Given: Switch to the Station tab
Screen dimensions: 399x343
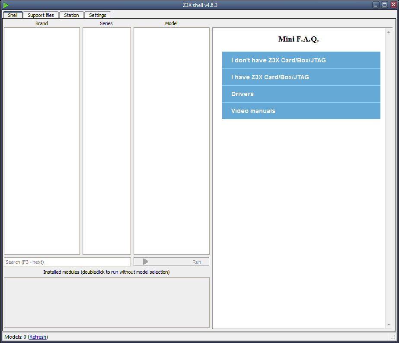Looking at the screenshot, I should pos(71,15).
